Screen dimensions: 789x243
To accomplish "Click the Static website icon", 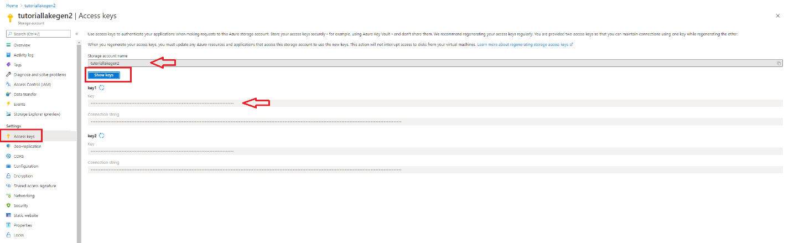I will coord(8,215).
